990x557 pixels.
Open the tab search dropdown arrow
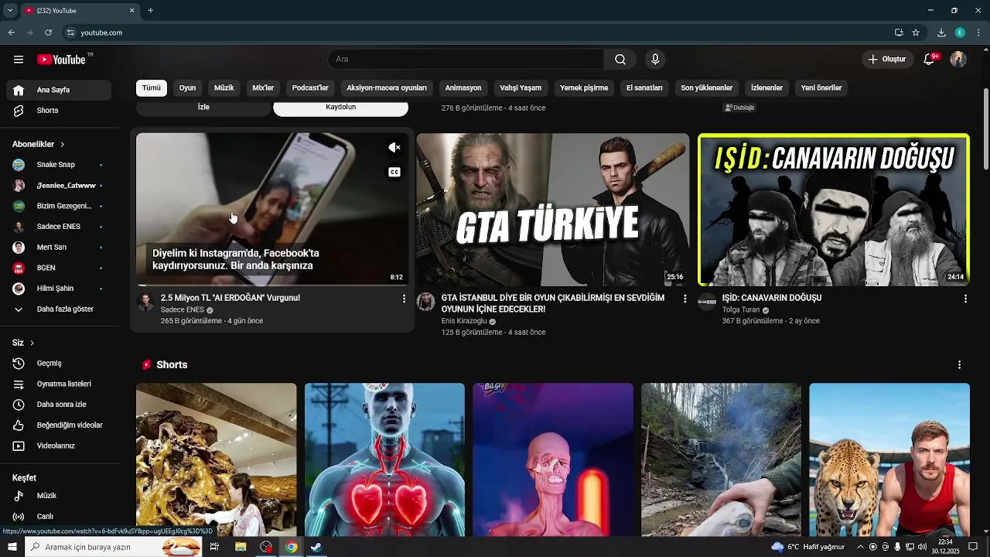point(10,11)
